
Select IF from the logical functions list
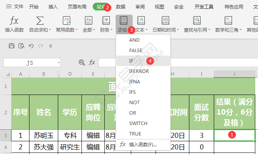(143, 61)
